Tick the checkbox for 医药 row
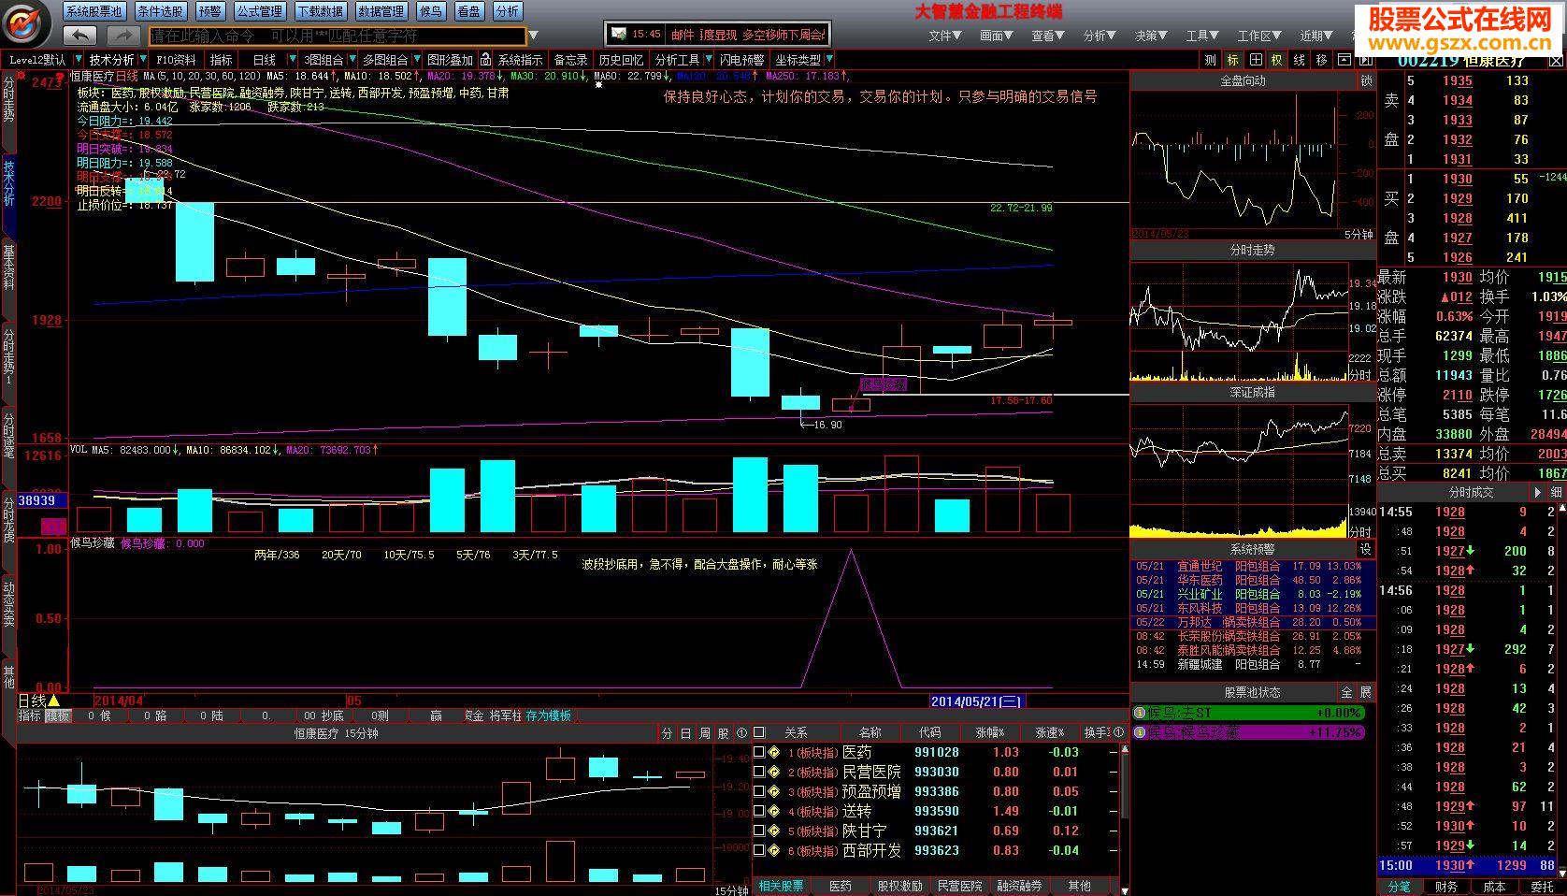 click(759, 752)
